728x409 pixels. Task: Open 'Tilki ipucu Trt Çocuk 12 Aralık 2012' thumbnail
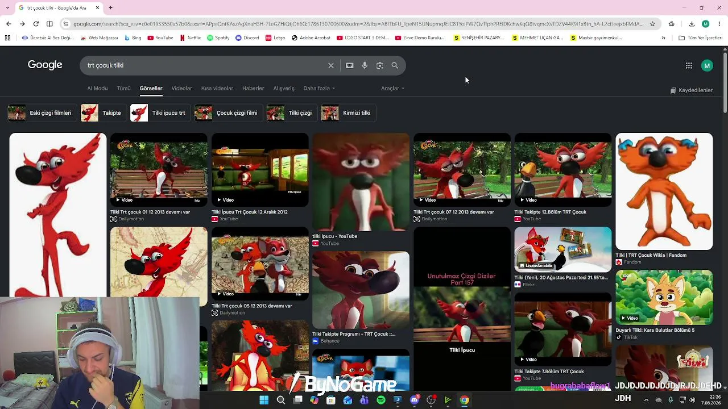(x=260, y=169)
